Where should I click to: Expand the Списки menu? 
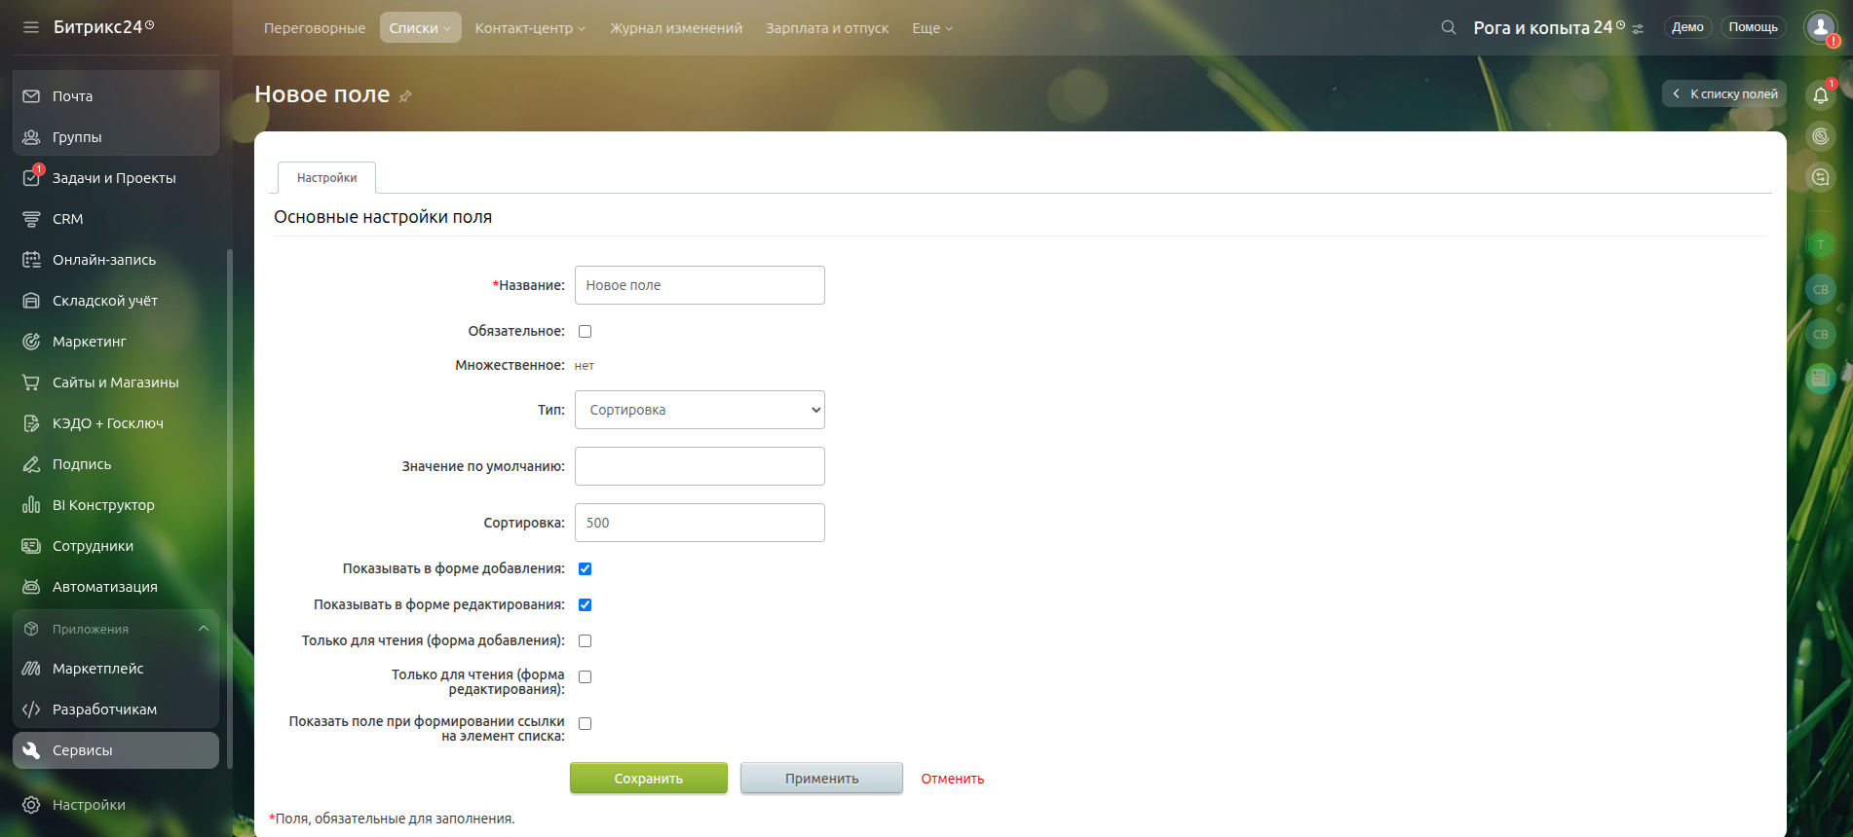pos(420,28)
